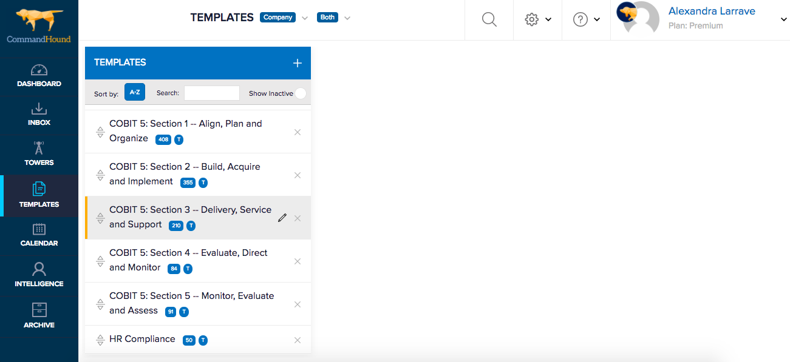
Task: Open the Calendar icon in sidebar
Action: [39, 229]
